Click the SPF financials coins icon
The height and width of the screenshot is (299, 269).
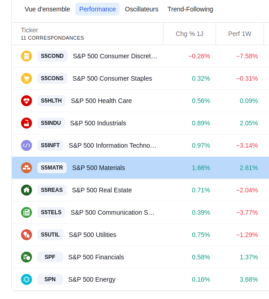pyautogui.click(x=26, y=257)
